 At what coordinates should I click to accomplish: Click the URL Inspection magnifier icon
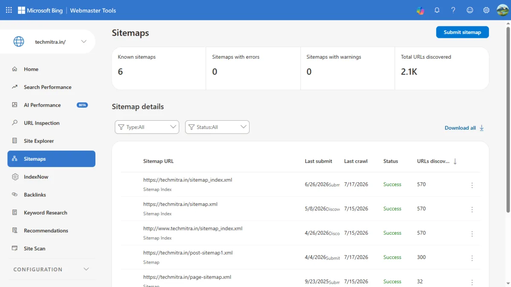click(15, 123)
